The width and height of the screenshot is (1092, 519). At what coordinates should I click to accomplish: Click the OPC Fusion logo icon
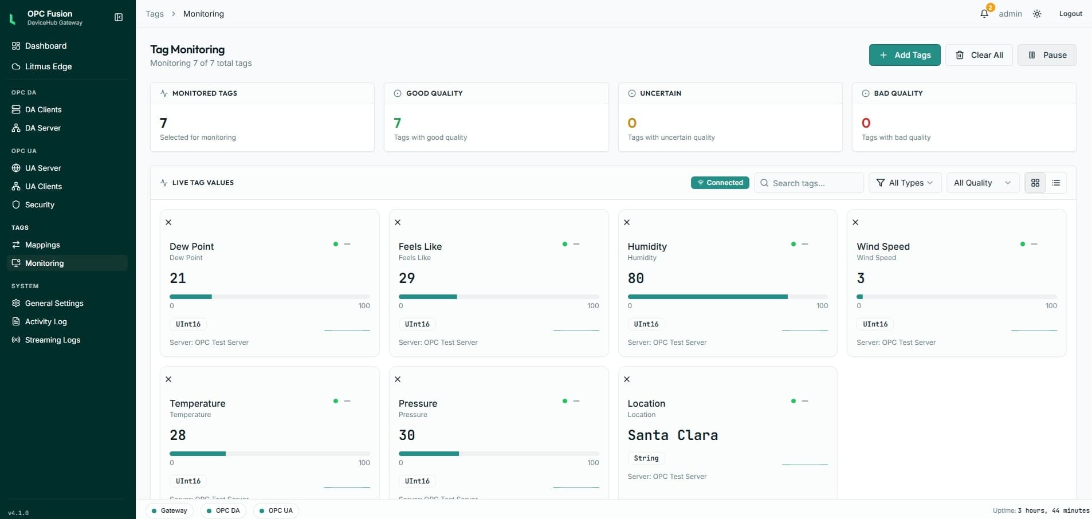[x=13, y=18]
